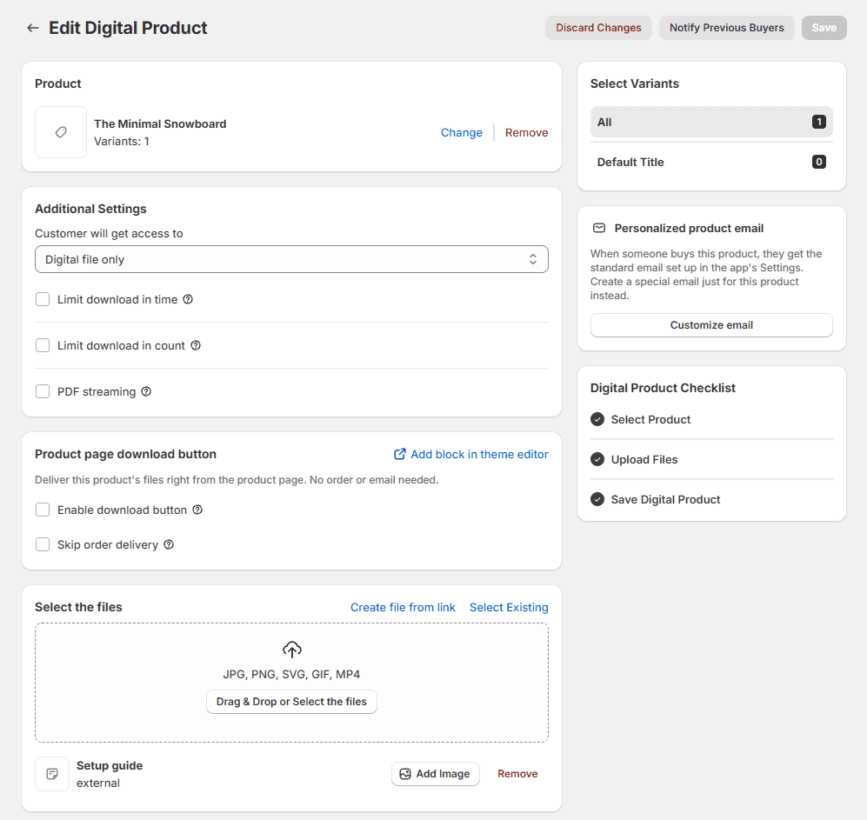Click Customize email button

click(711, 325)
